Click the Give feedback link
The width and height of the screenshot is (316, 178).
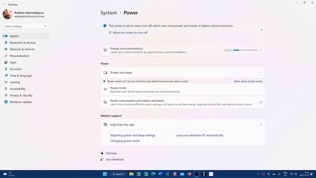(115, 159)
